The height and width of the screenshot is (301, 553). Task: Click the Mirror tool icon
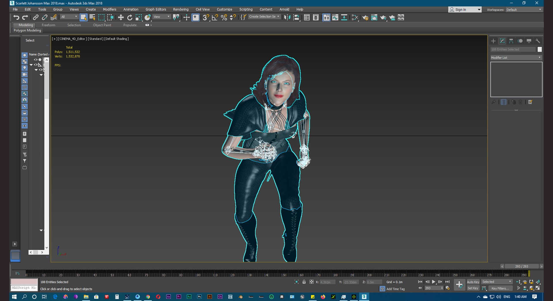point(287,18)
